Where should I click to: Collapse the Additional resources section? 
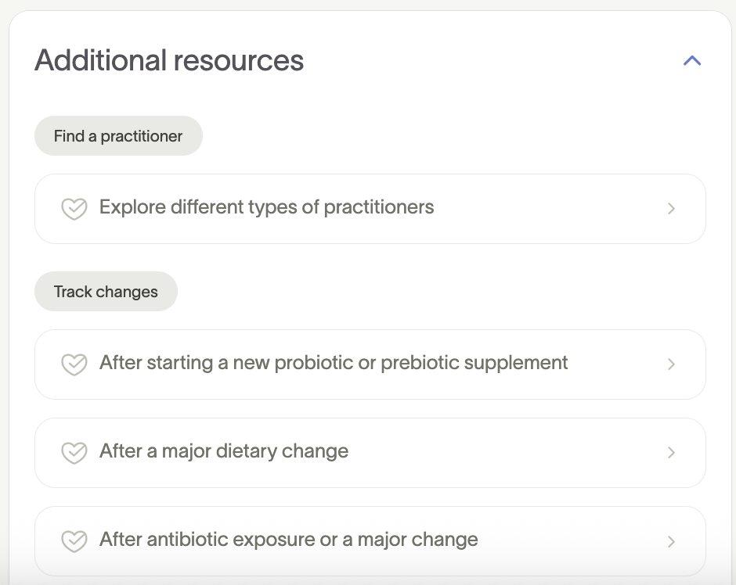click(691, 60)
